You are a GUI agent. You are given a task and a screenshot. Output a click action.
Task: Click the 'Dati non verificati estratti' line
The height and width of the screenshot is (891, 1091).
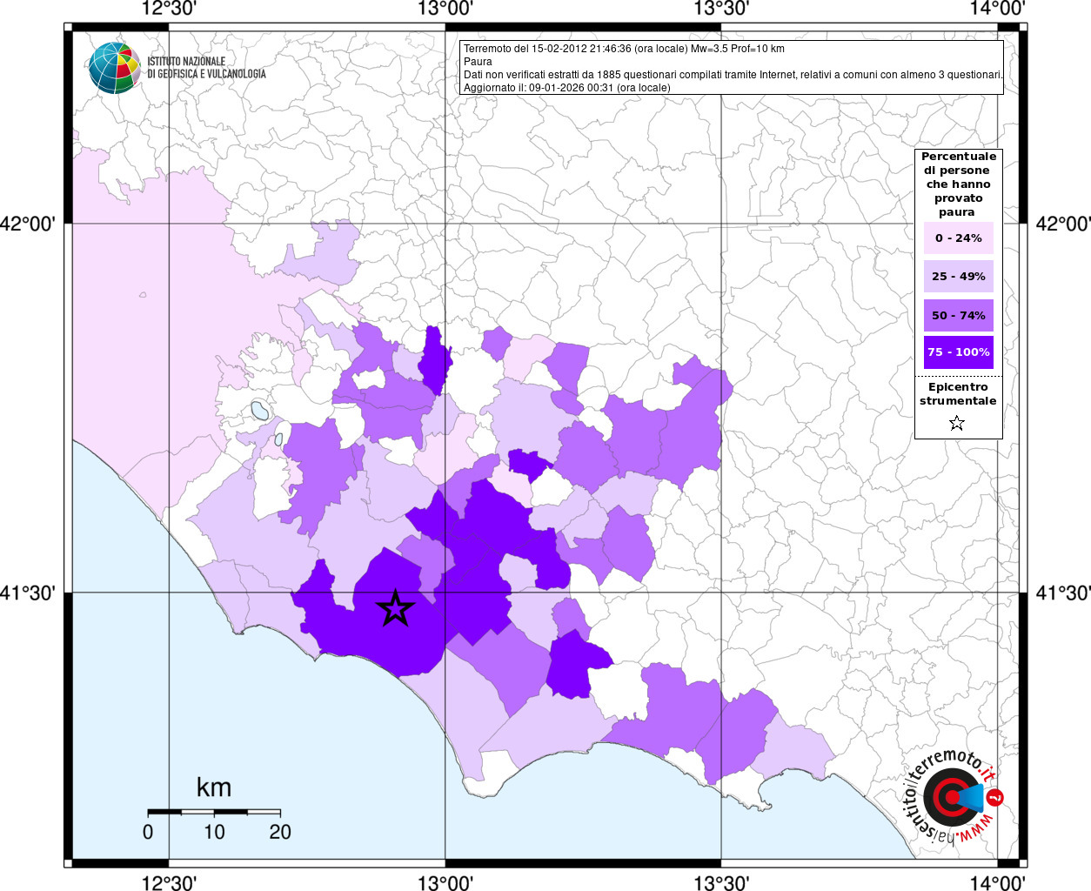(733, 75)
